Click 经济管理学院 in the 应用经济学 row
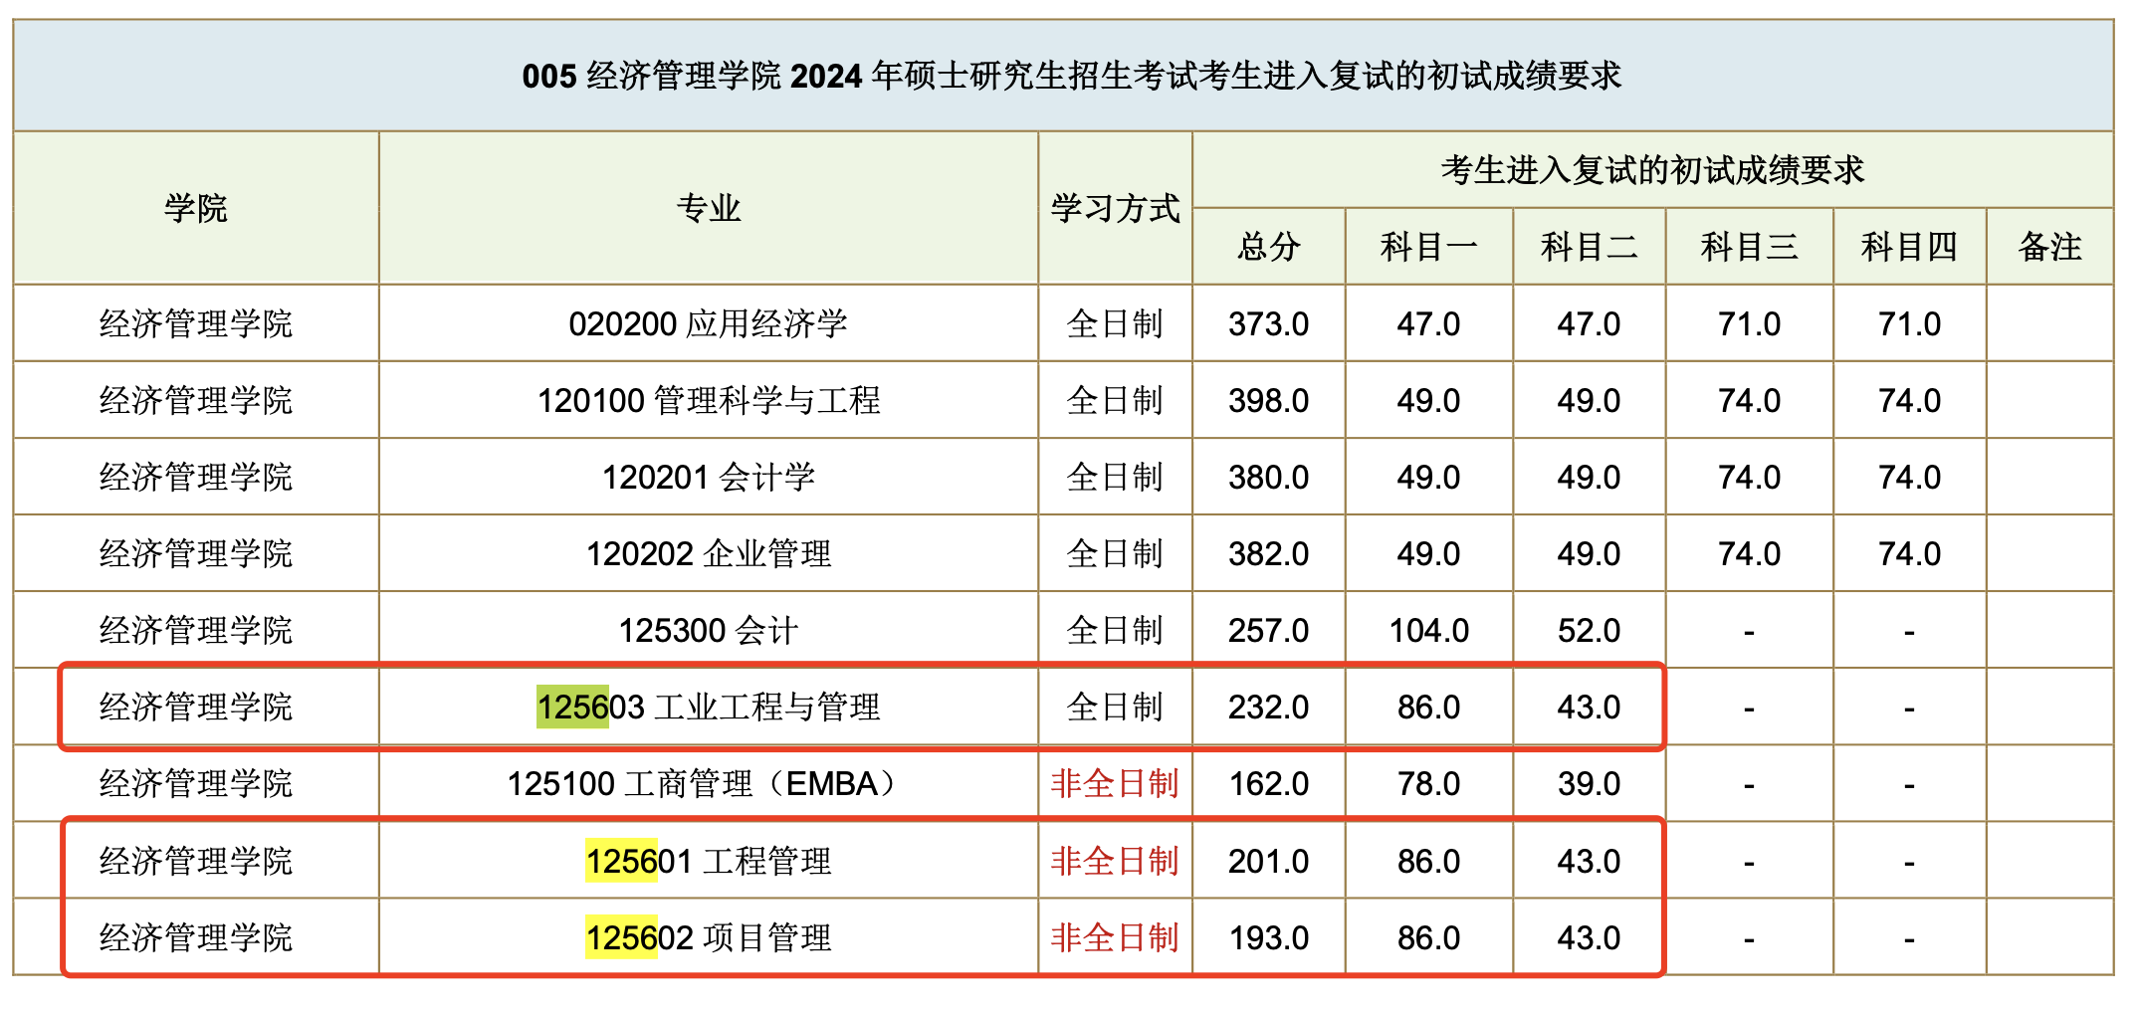The height and width of the screenshot is (1015, 2138). [196, 323]
